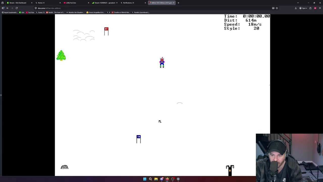Click the blue right-arrow slalom flag
The image size is (323, 182).
139,139
